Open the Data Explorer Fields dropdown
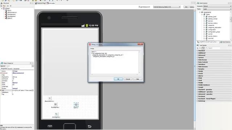This screenshot has height=130, width=232. 217,9
